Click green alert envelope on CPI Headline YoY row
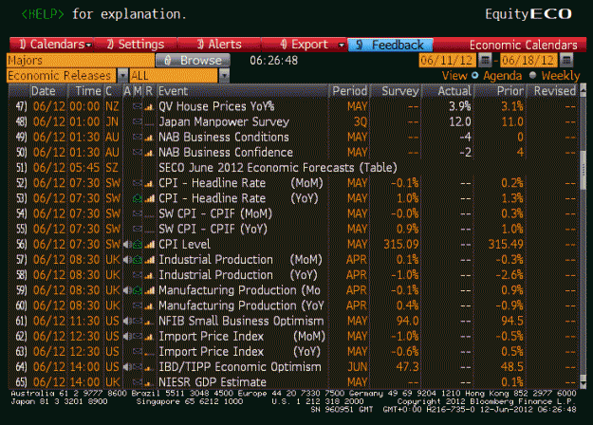This screenshot has width=593, height=425. click(x=138, y=198)
